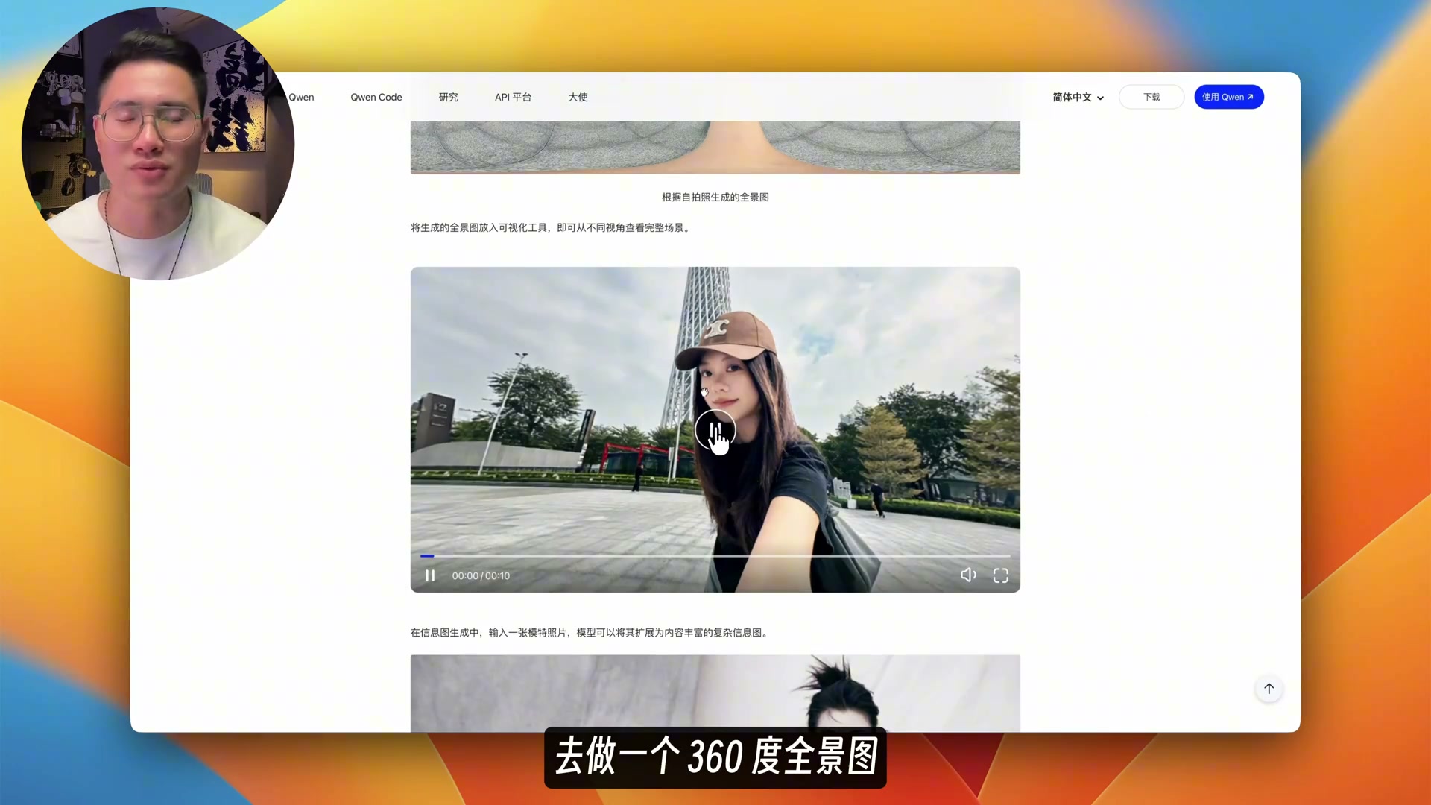
Task: Click the scroll-to-top arrow button
Action: [x=1269, y=689]
